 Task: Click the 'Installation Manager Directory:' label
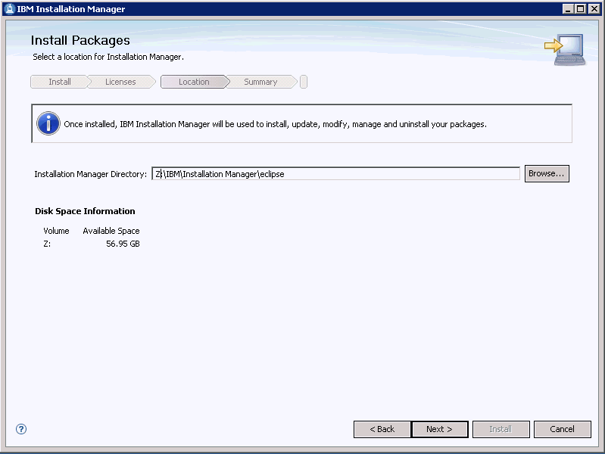91,174
